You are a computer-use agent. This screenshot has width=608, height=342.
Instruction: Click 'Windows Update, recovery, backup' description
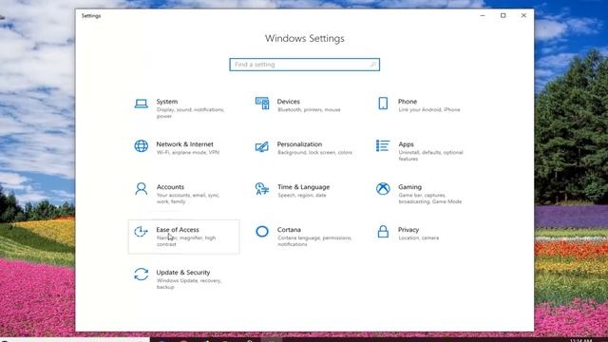point(189,283)
